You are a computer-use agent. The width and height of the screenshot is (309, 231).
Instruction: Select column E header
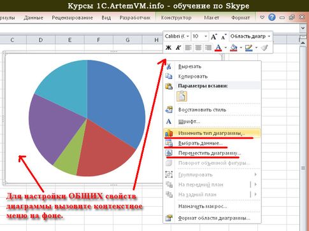(69, 40)
